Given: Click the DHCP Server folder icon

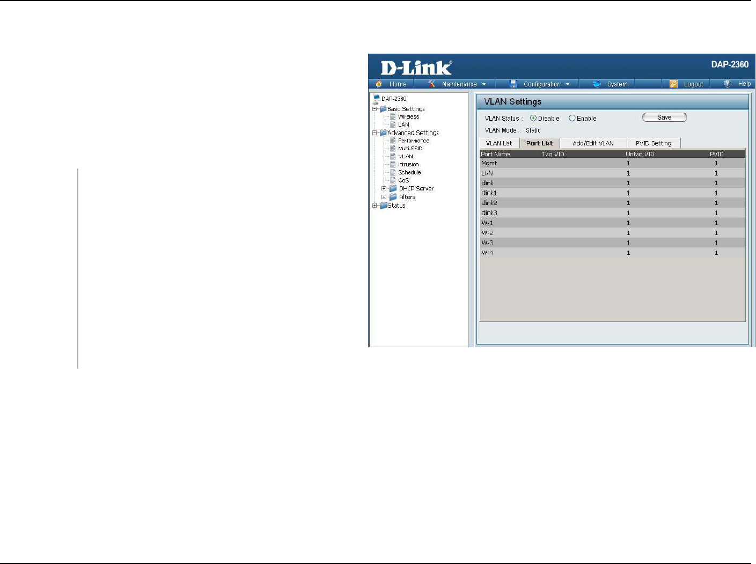Looking at the screenshot, I should (x=393, y=188).
